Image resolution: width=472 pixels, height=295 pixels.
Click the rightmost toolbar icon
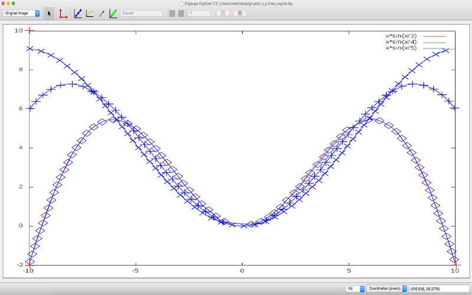point(240,13)
